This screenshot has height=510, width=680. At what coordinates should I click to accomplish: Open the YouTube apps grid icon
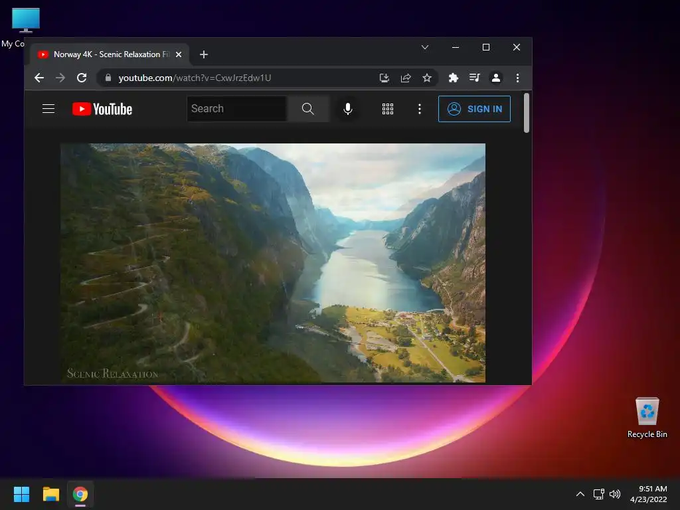(388, 109)
